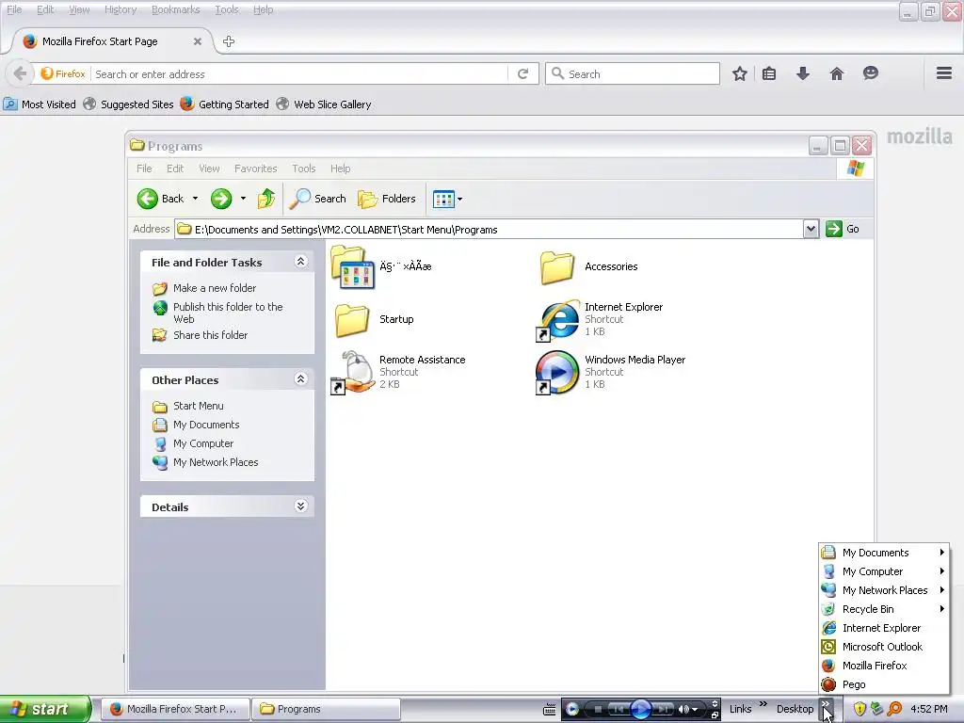
Task: Choose Microsoft Outlook from Desktop popup
Action: click(884, 647)
